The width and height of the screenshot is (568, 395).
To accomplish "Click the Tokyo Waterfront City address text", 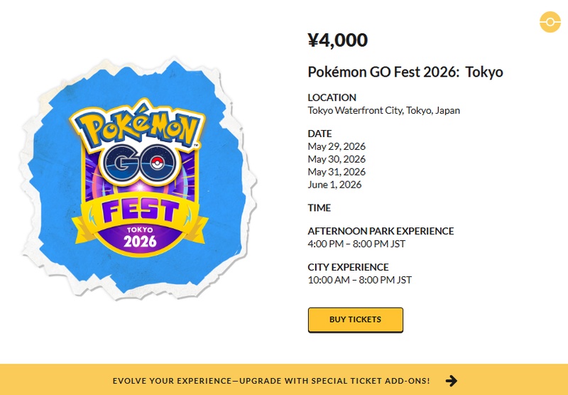I will click(x=384, y=110).
